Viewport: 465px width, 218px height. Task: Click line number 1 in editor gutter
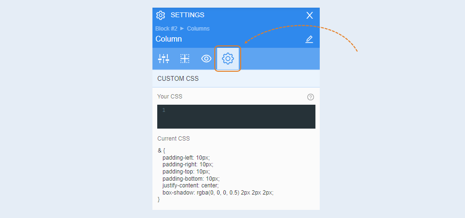tap(163, 110)
